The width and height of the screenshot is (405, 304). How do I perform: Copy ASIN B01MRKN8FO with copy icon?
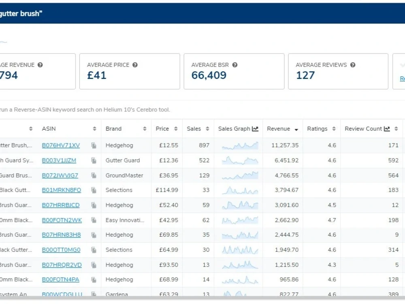[x=94, y=190]
